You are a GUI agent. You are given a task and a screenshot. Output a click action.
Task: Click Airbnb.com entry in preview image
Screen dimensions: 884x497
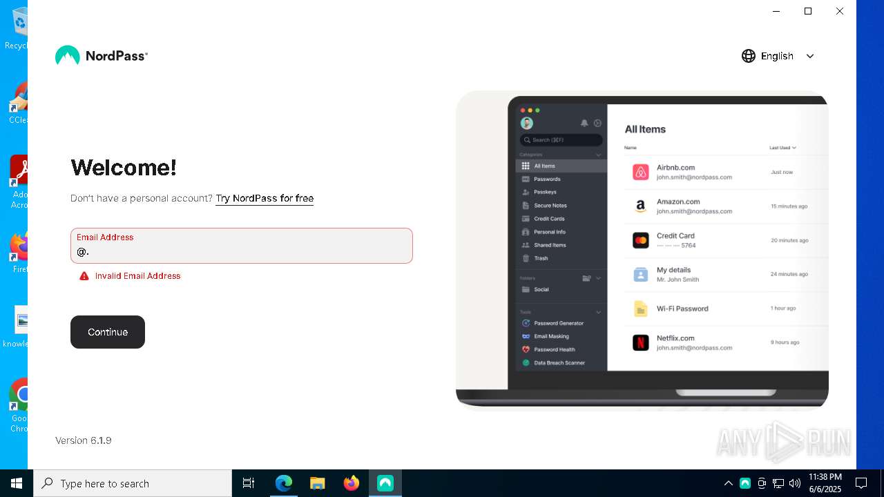pos(725,172)
